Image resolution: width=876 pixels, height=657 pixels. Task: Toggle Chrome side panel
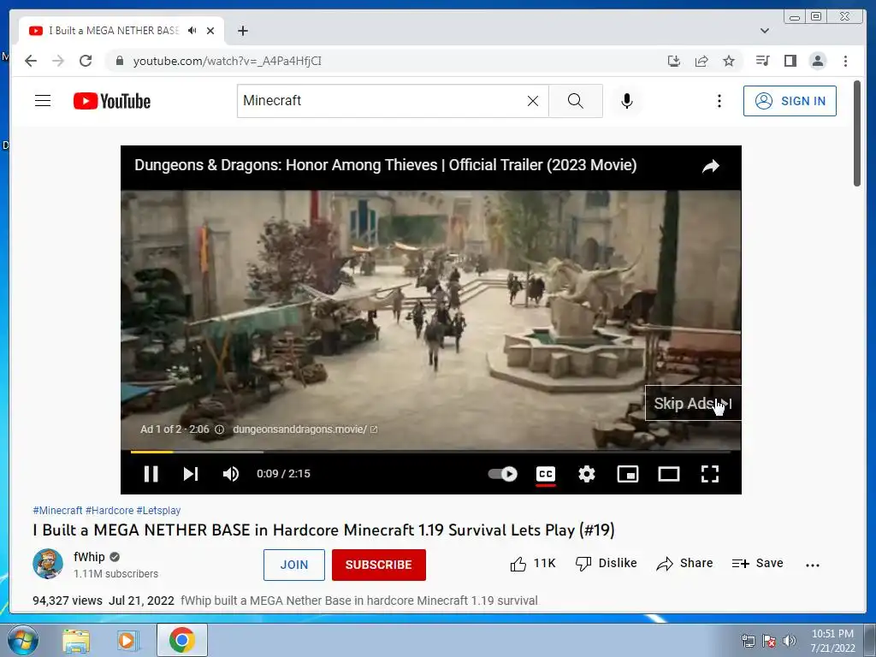click(790, 61)
